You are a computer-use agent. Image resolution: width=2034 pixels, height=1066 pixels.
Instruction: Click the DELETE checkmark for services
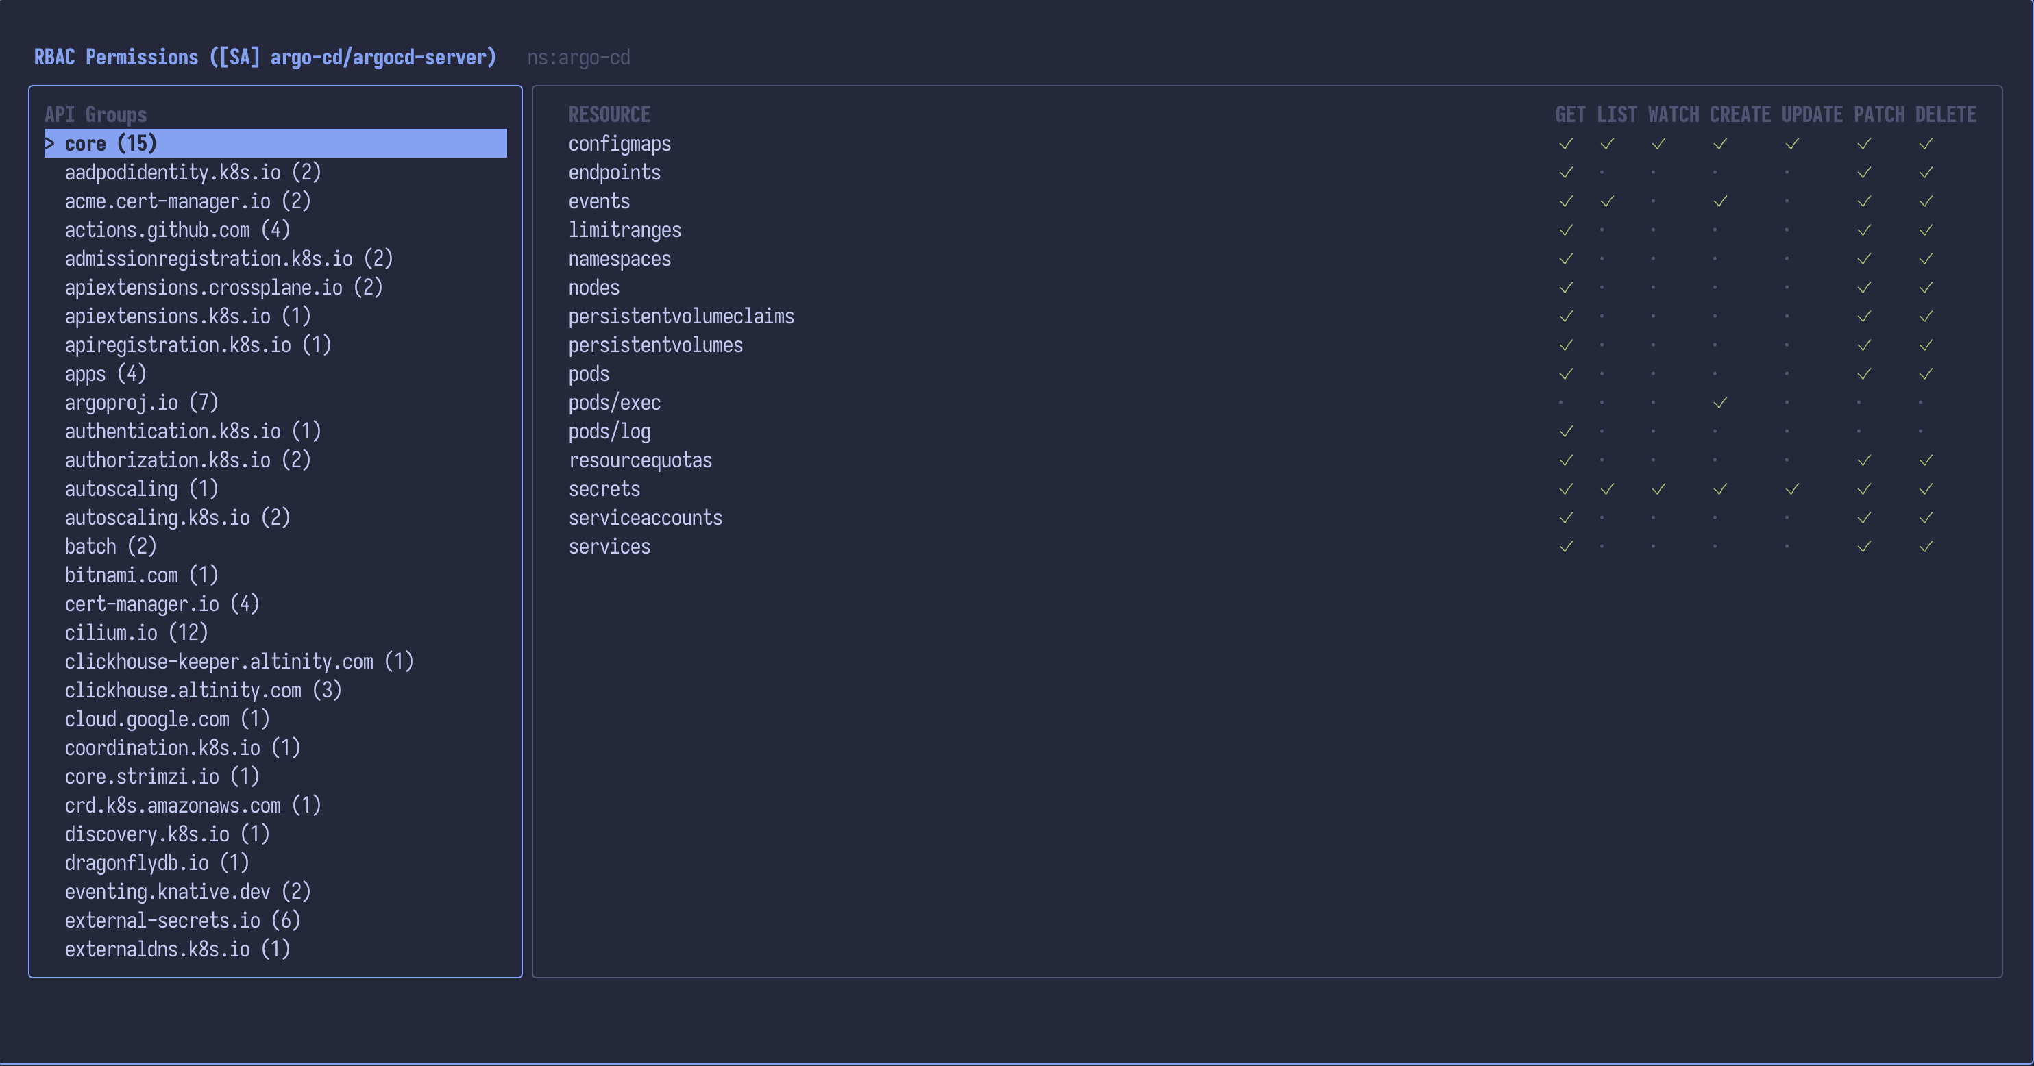(1926, 547)
